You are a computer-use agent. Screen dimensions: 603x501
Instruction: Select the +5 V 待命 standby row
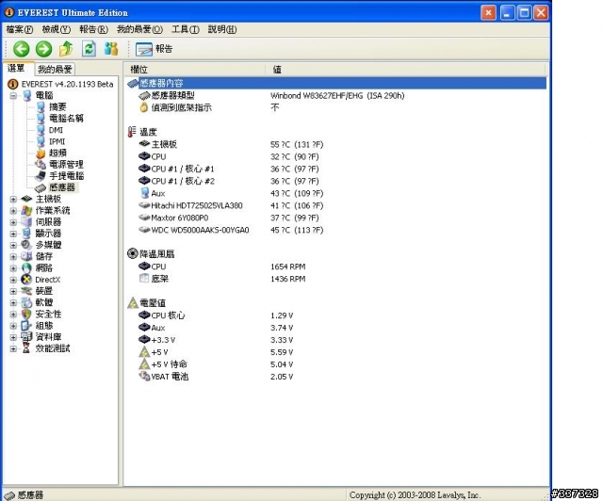point(337,364)
